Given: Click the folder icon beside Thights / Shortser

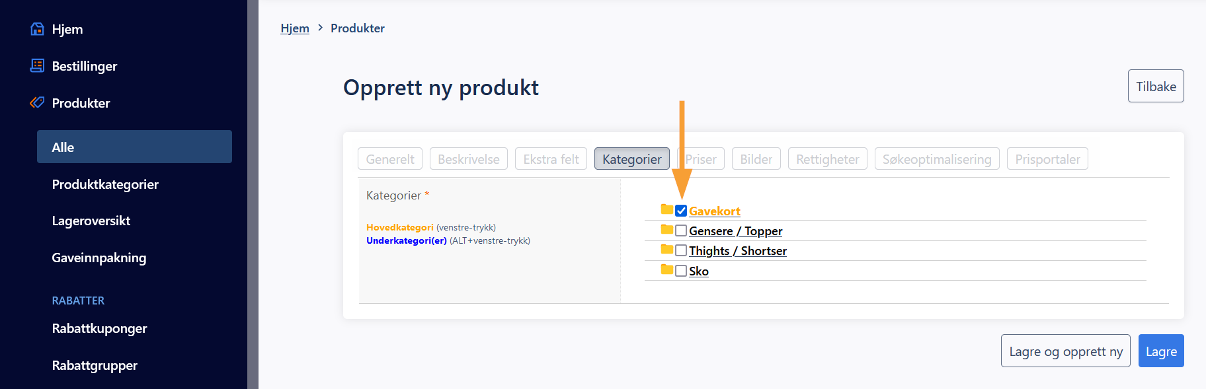Looking at the screenshot, I should click(666, 250).
